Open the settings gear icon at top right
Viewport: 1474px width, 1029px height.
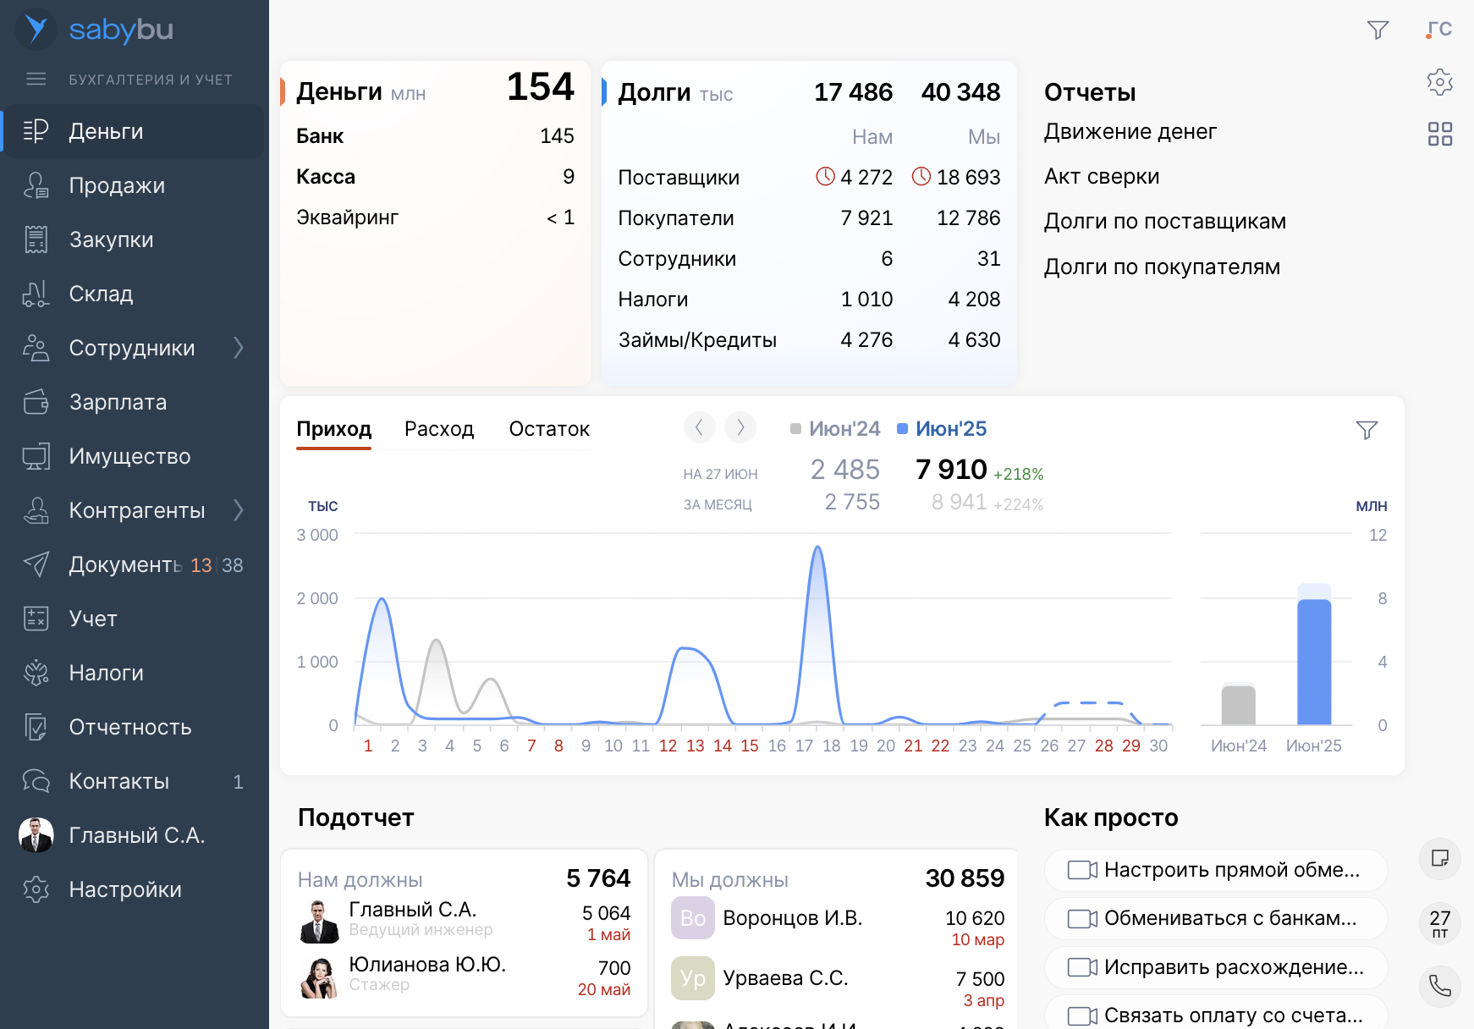coord(1439,82)
